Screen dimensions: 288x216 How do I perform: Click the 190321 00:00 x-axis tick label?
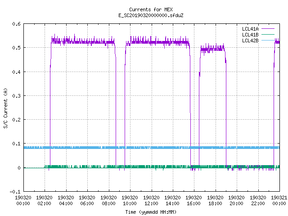[279, 201]
